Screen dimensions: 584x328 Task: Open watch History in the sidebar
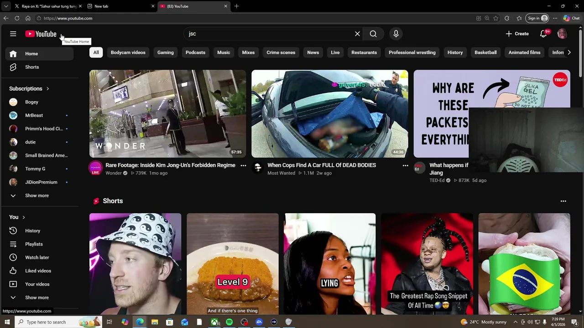click(x=40, y=231)
